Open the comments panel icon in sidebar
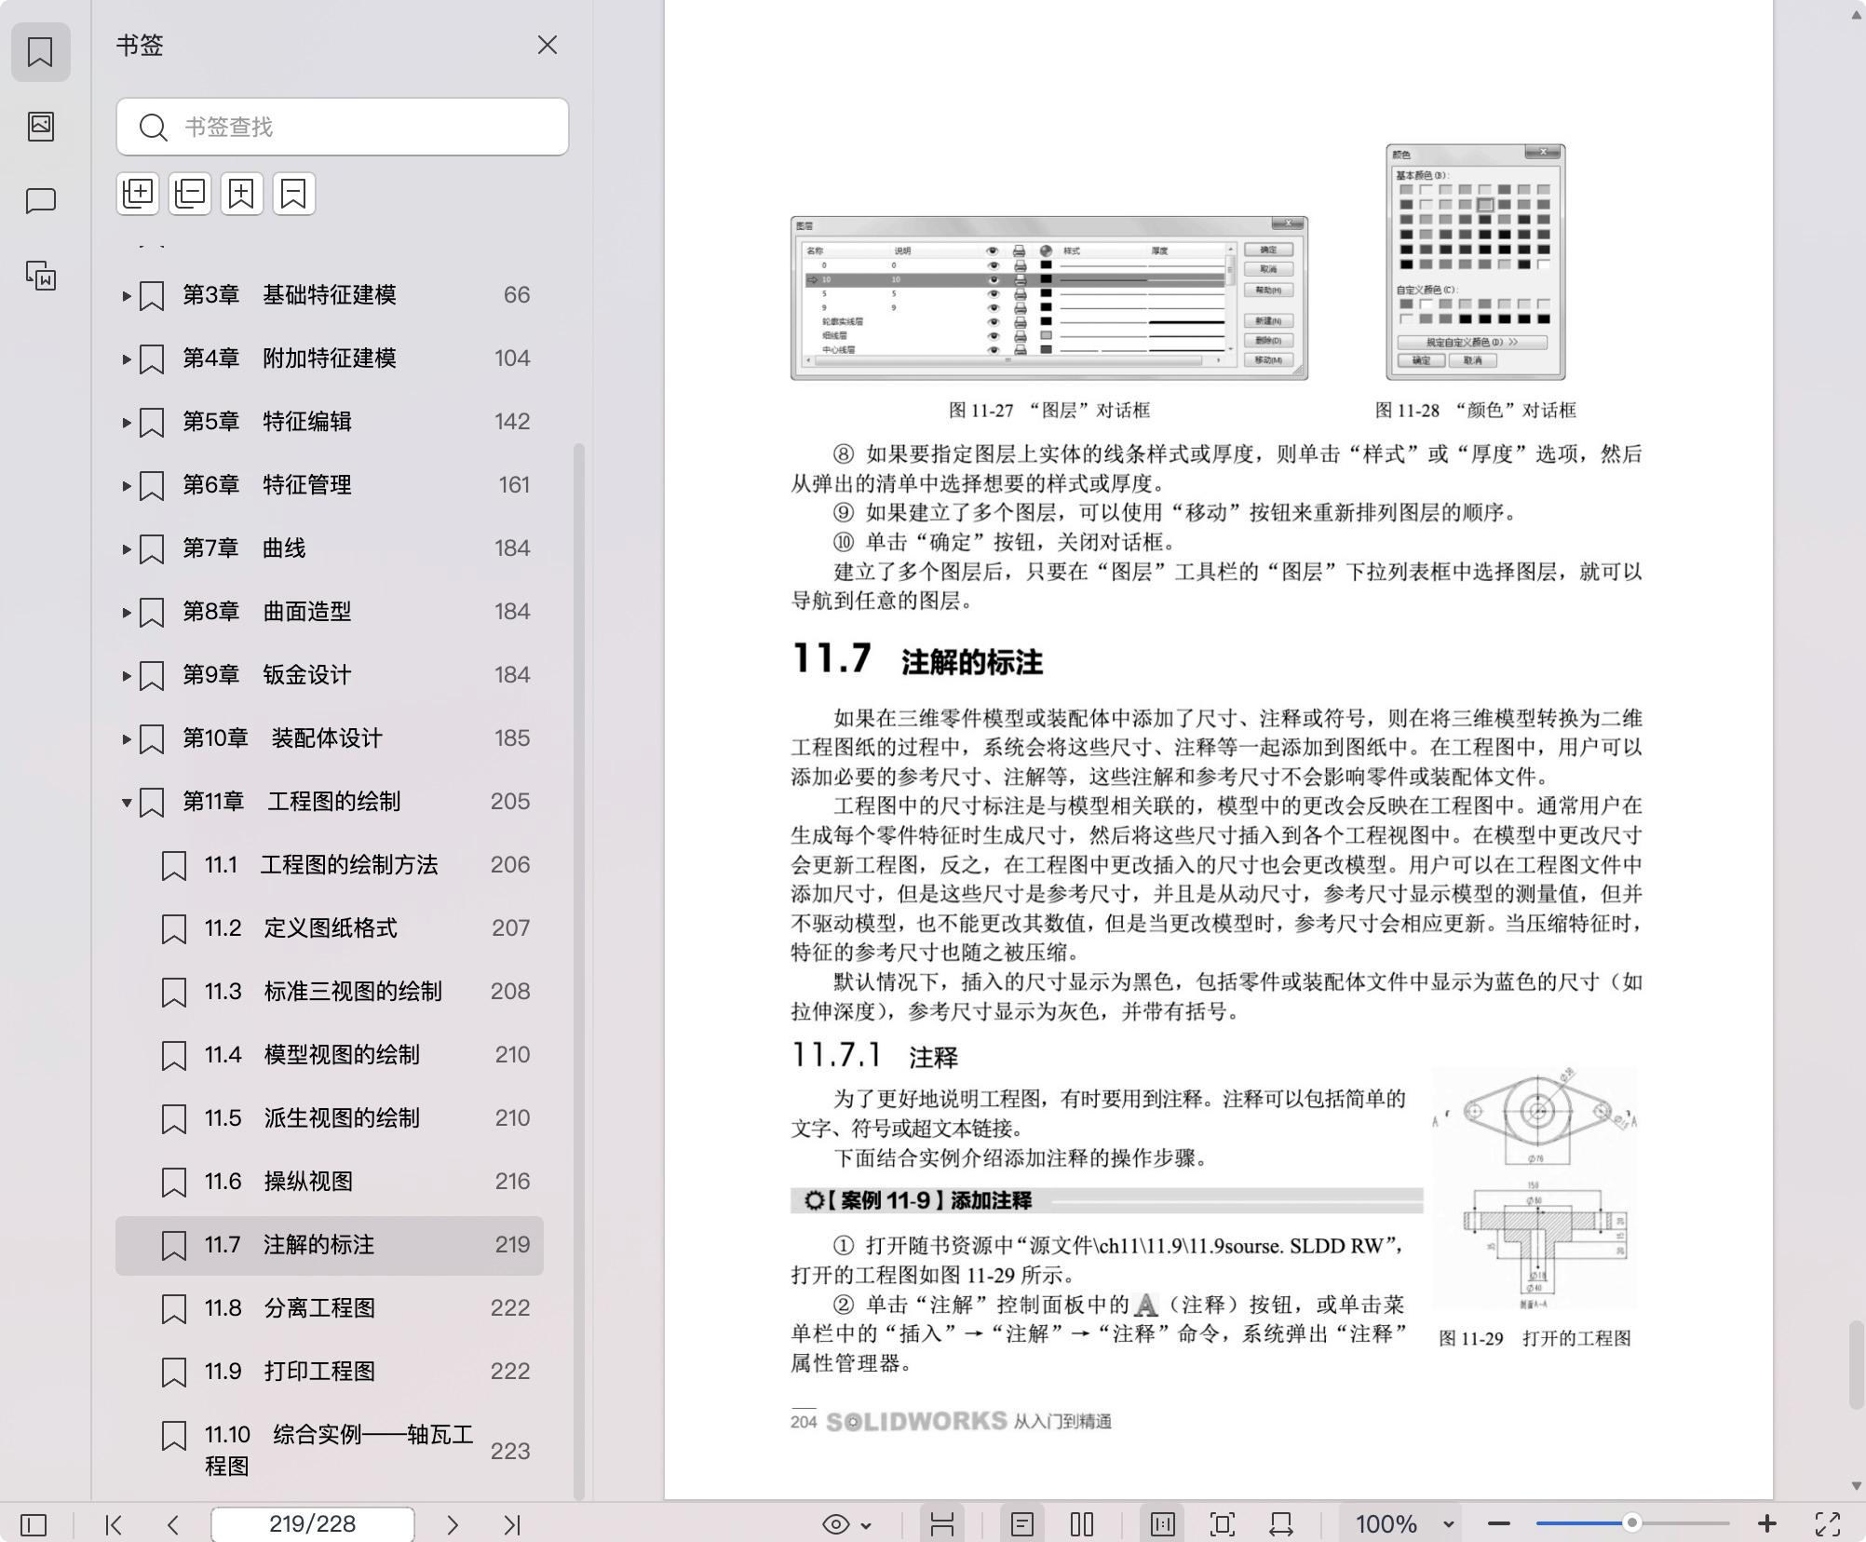The width and height of the screenshot is (1866, 1542). [x=40, y=200]
